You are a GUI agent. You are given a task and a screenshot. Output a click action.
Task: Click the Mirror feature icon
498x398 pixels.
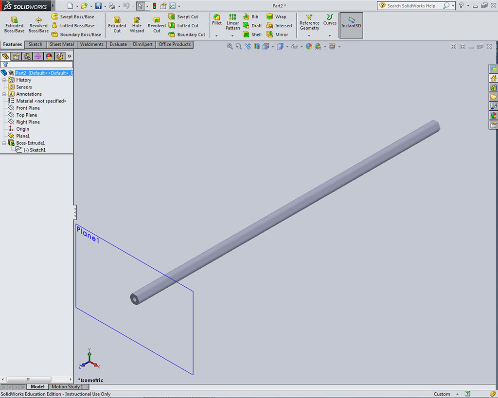277,35
